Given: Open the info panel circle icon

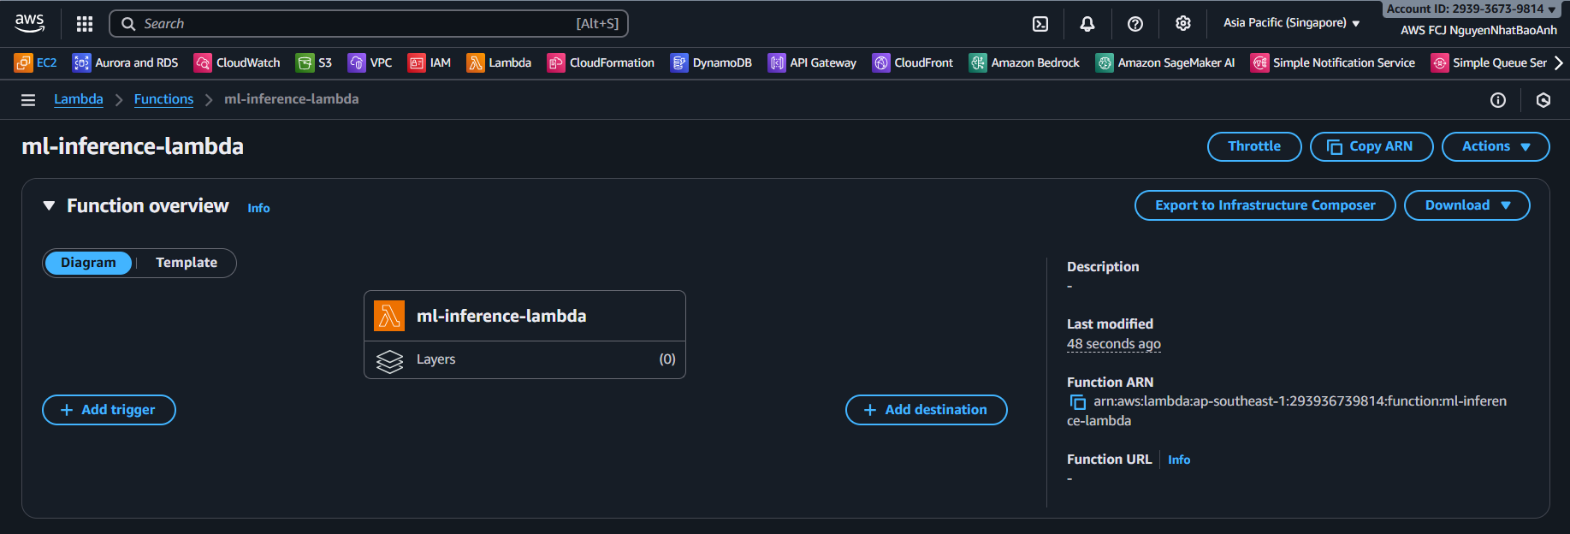Looking at the screenshot, I should pyautogui.click(x=1498, y=100).
